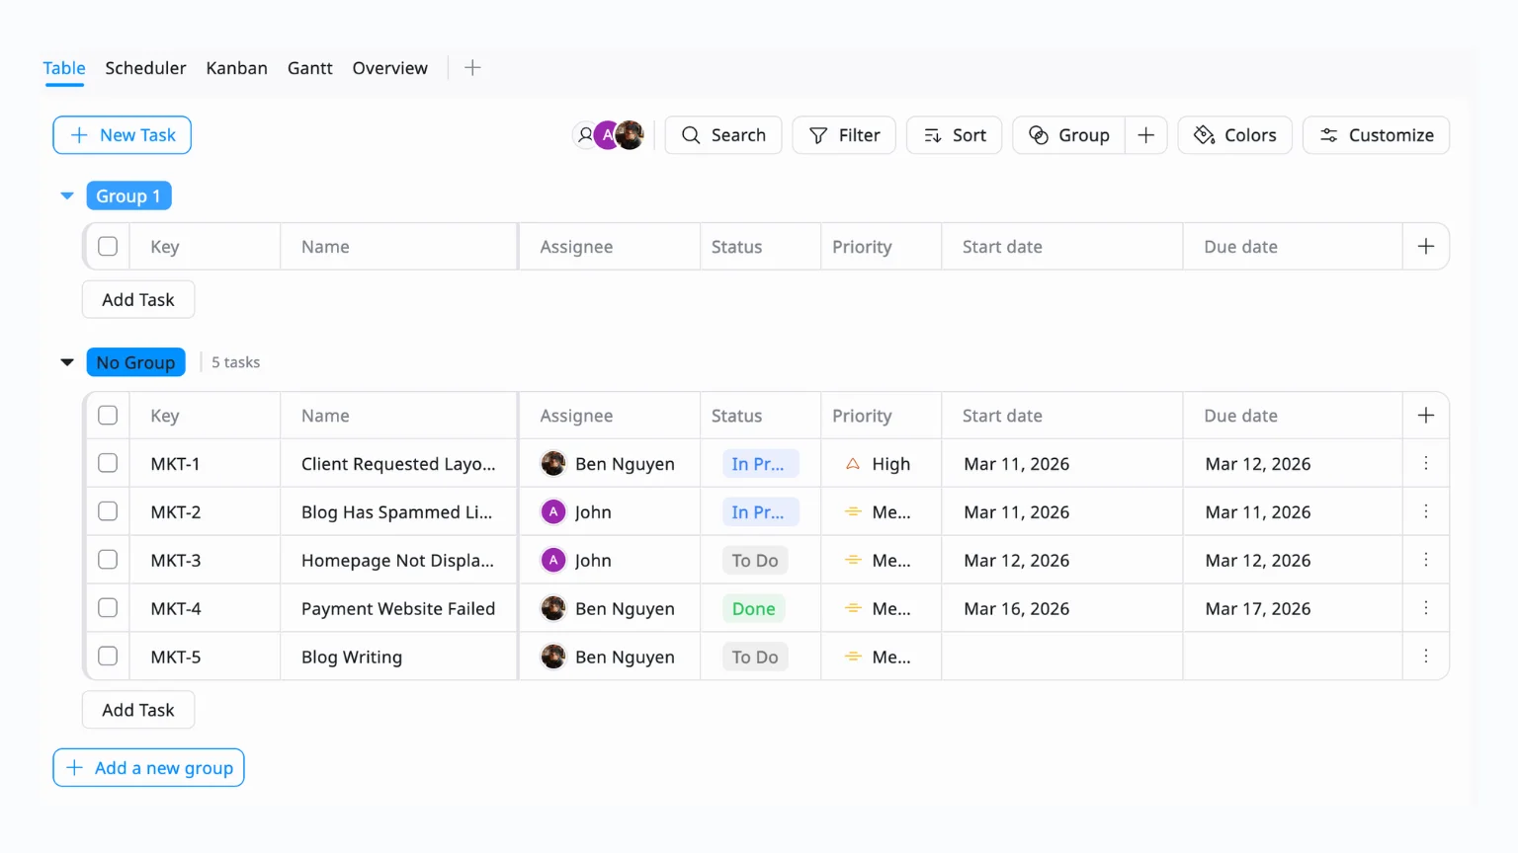This screenshot has height=853, width=1518.
Task: Open the three-dot menu for MKT-1 row
Action: click(x=1425, y=463)
